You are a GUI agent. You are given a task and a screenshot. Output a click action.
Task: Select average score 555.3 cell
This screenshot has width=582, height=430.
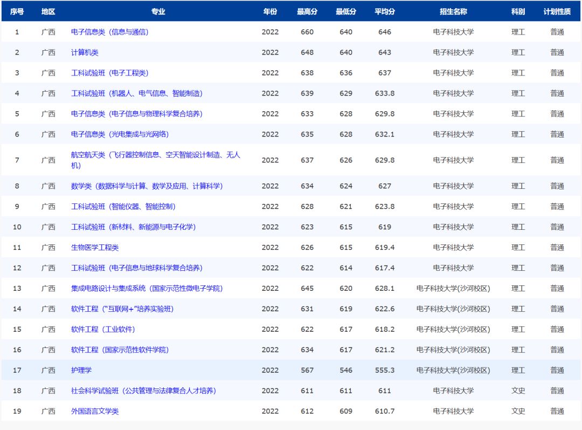click(x=385, y=370)
